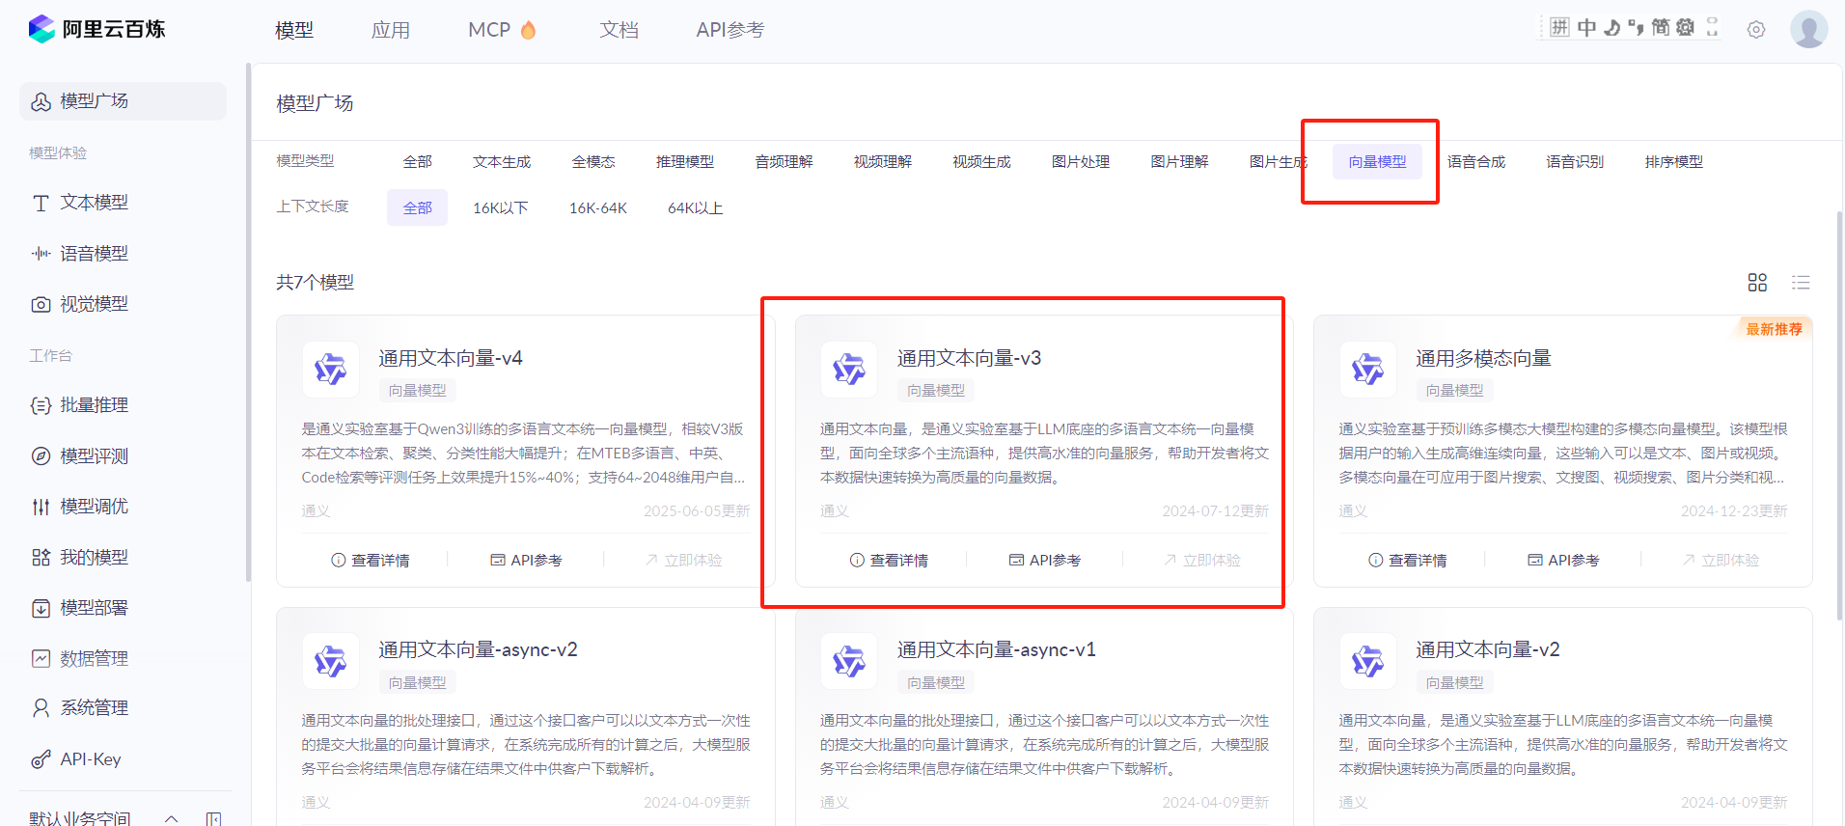The image size is (1845, 826).
Task: Filter by 推理模型 type
Action: 685,162
